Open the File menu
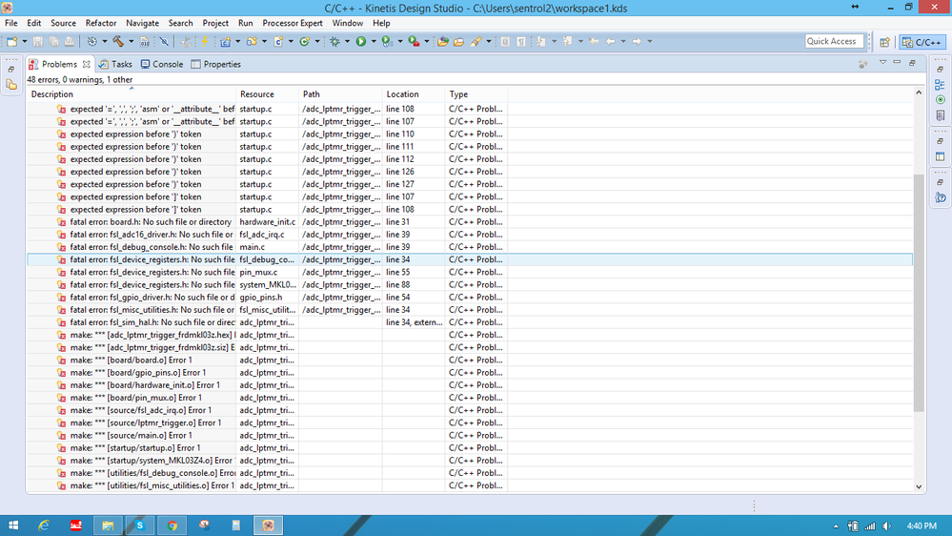Image resolution: width=952 pixels, height=536 pixels. (x=10, y=23)
